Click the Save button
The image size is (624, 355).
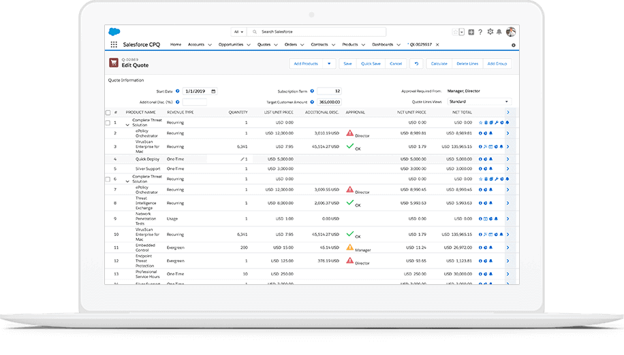(347, 63)
